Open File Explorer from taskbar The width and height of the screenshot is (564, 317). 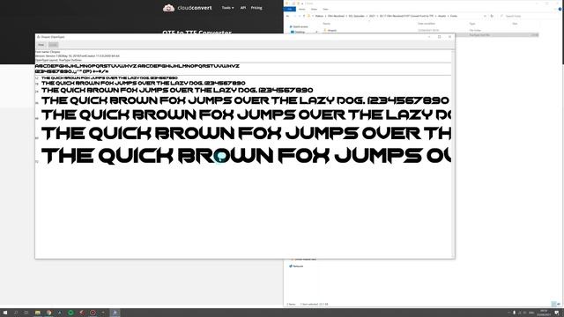[37, 313]
